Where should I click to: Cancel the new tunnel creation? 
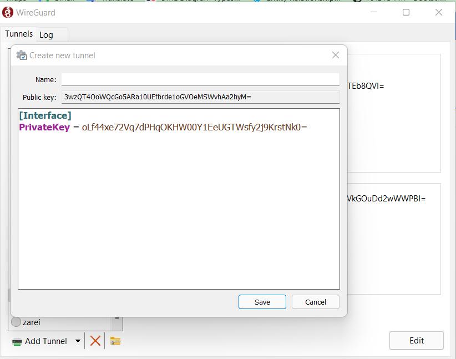coord(316,302)
